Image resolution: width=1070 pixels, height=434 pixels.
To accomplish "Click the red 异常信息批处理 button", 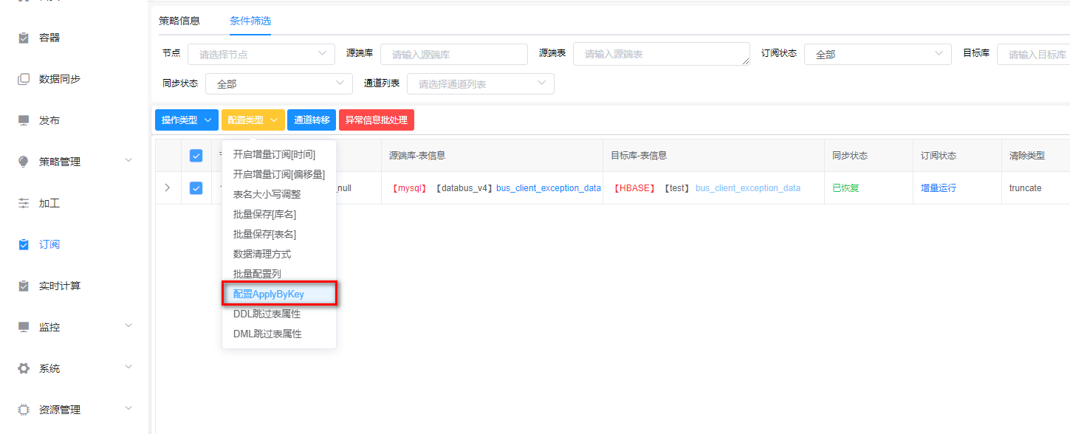I will pos(376,120).
